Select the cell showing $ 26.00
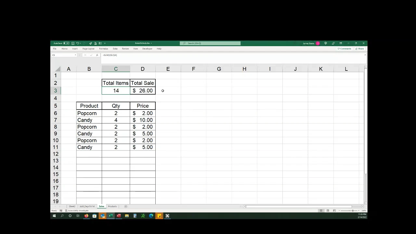This screenshot has height=234, width=416. pyautogui.click(x=143, y=91)
